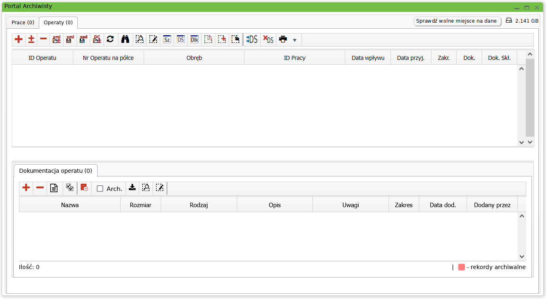Click the Sz window icon

tap(167, 39)
